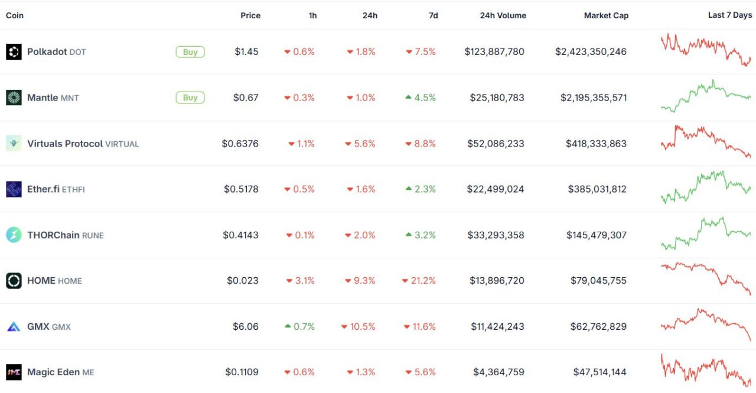
Task: Open the Virtuals Protocol coin link
Action: pos(83,144)
